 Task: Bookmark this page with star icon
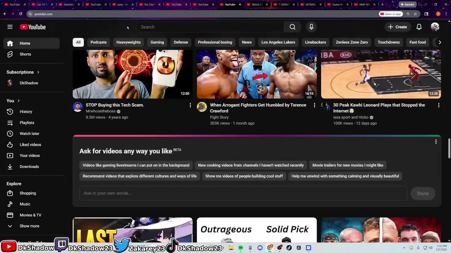[415, 14]
